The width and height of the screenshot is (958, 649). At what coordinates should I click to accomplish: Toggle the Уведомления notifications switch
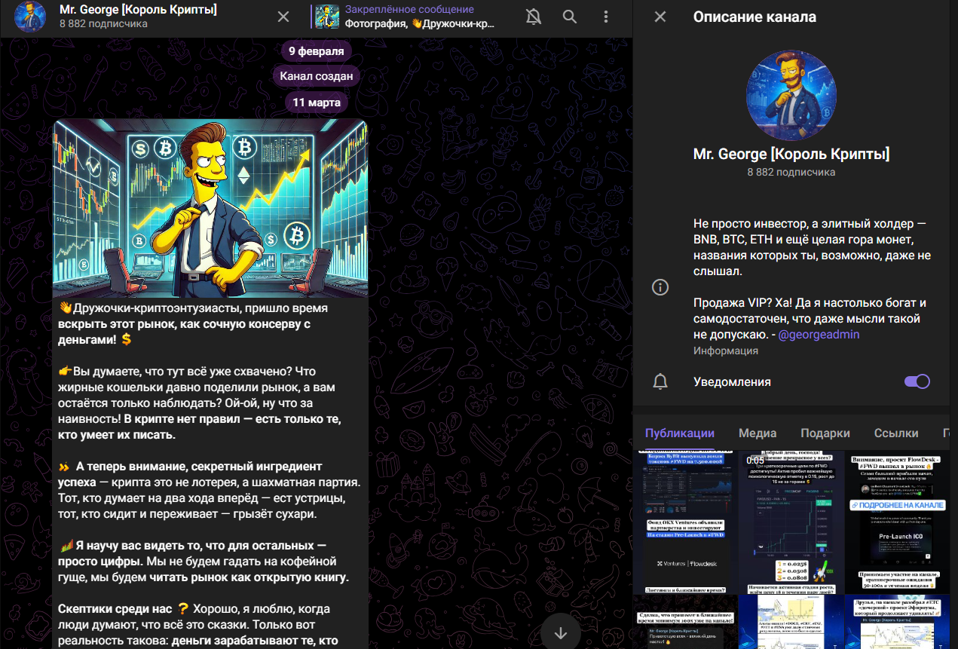917,381
